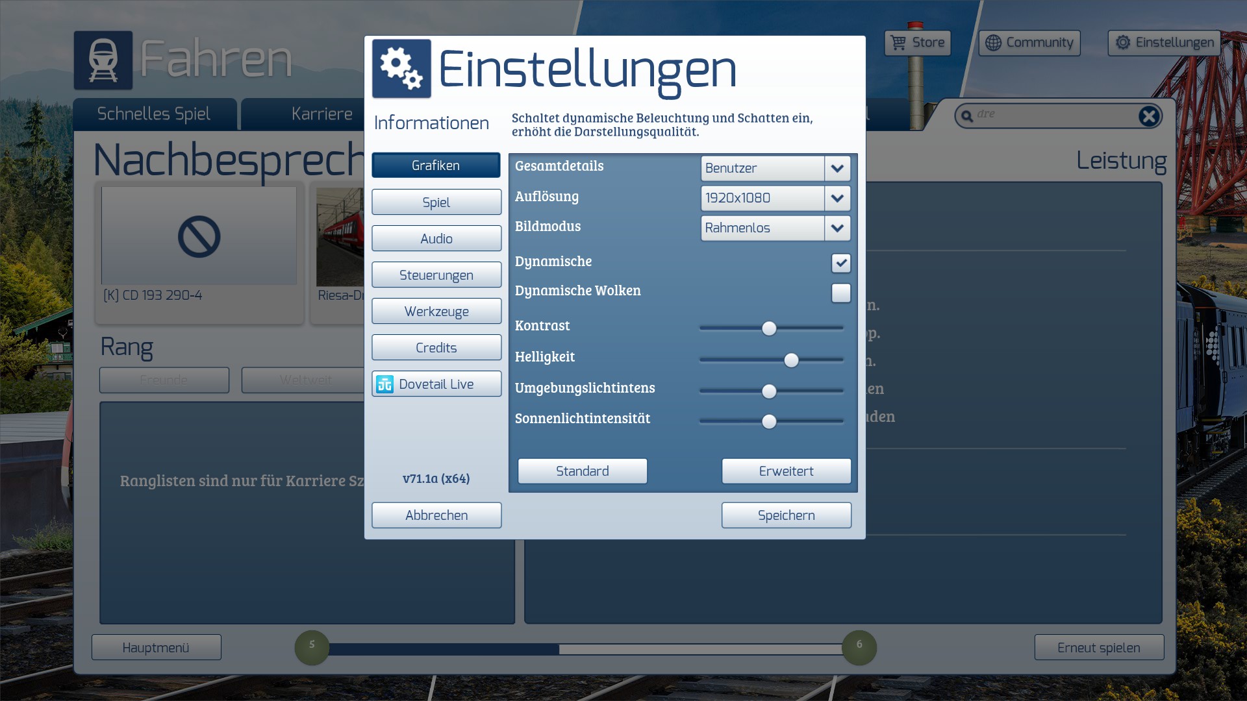This screenshot has height=701, width=1247.
Task: Open the Community globe button
Action: (1029, 43)
